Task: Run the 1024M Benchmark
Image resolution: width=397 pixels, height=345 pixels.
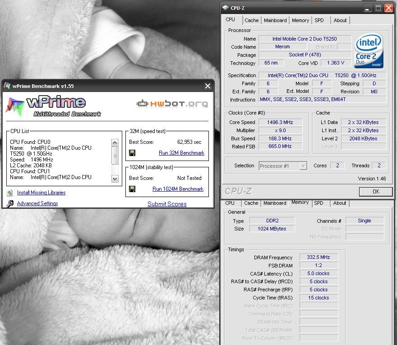Action: coord(178,189)
